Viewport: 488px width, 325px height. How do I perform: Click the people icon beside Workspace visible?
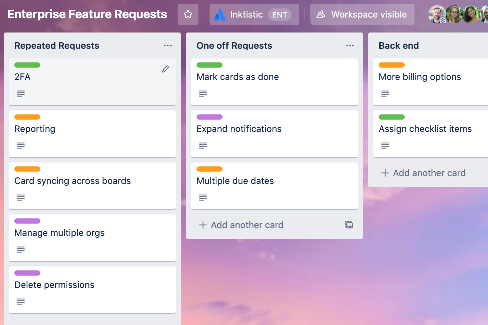pos(321,14)
